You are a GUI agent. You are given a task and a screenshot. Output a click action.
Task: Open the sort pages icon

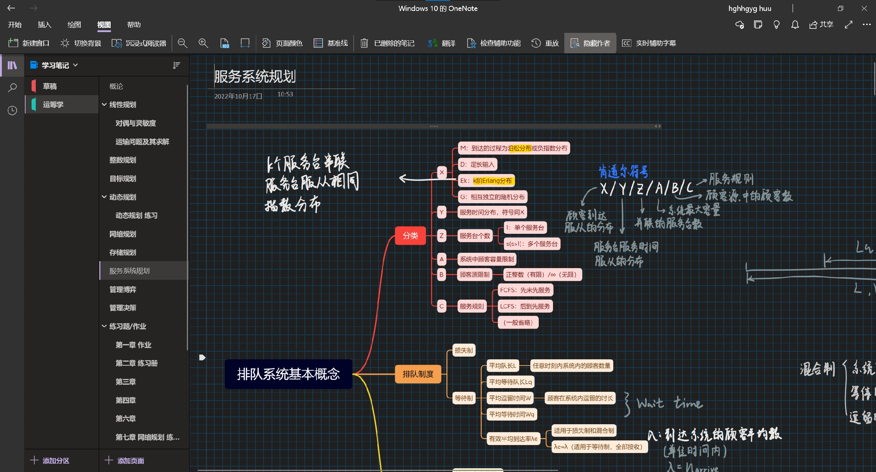click(x=177, y=65)
